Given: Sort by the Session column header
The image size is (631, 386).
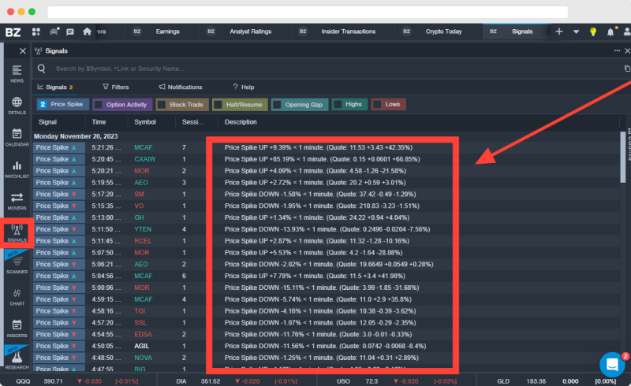Looking at the screenshot, I should [192, 122].
